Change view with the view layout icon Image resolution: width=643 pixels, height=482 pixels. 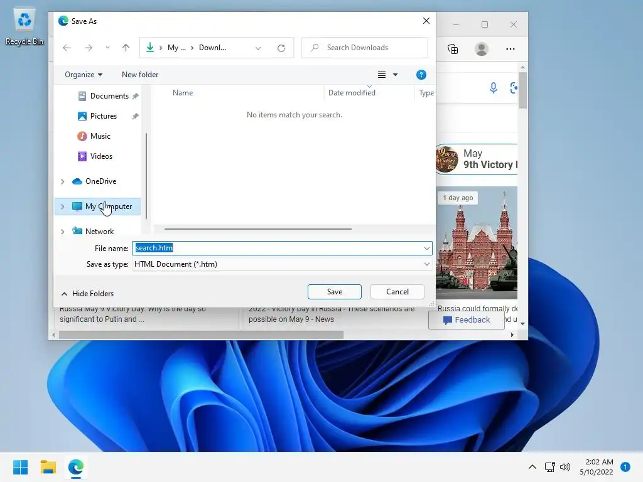(x=381, y=75)
